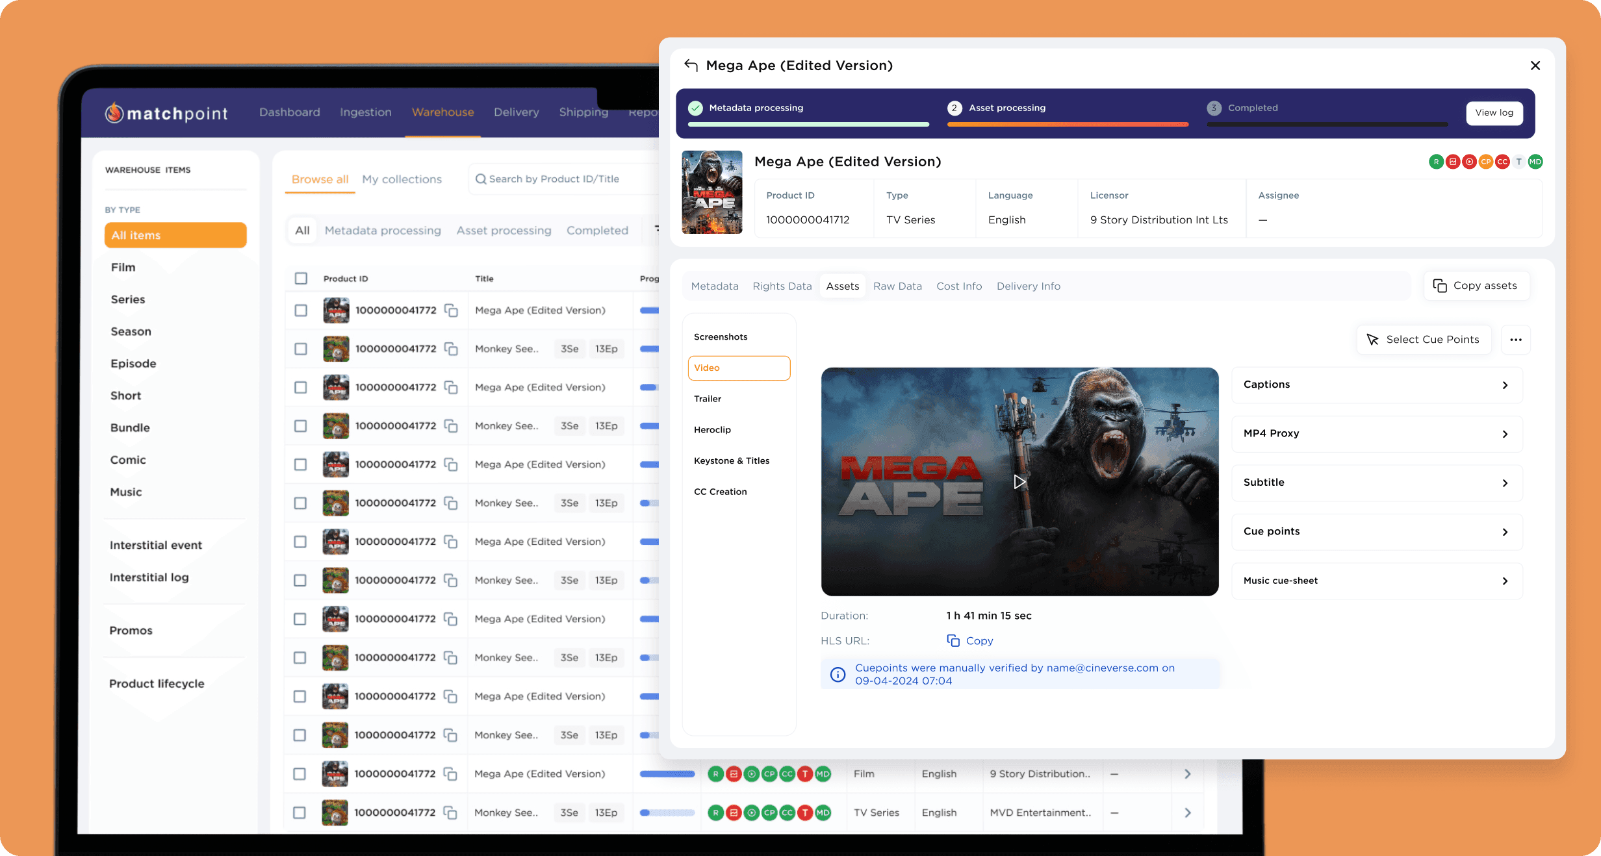Click the green Metadata processing step progress bar

tap(808, 124)
